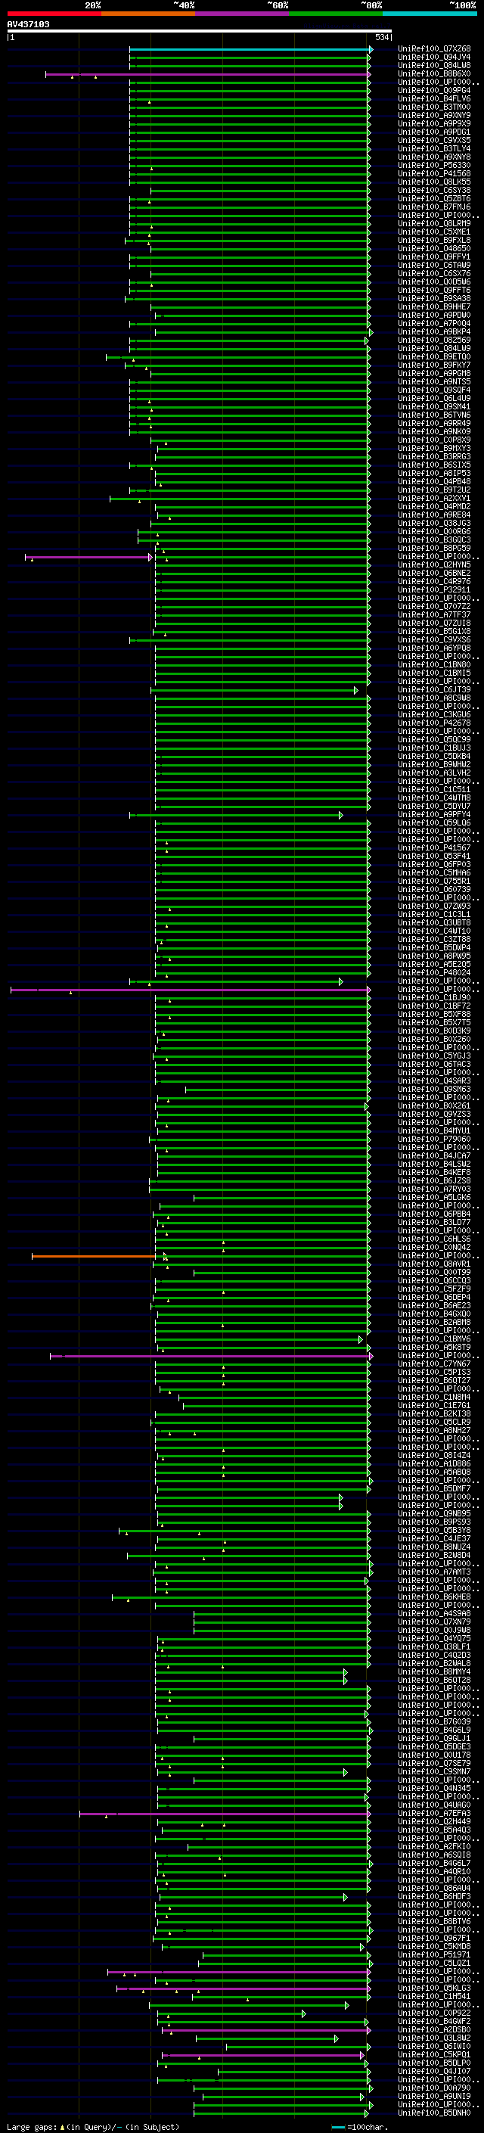Click the AV437103 query title
This screenshot has width=484, height=2133.
tap(28, 25)
